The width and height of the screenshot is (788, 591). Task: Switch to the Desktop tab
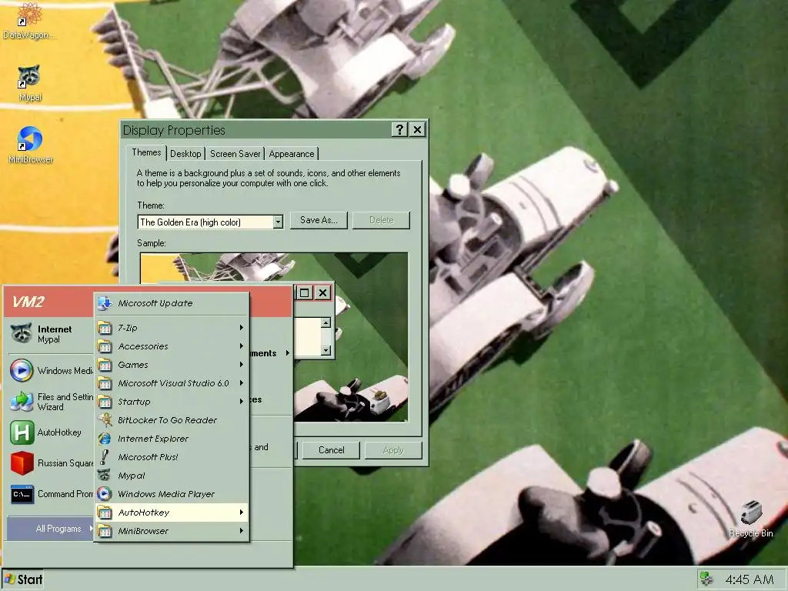185,154
